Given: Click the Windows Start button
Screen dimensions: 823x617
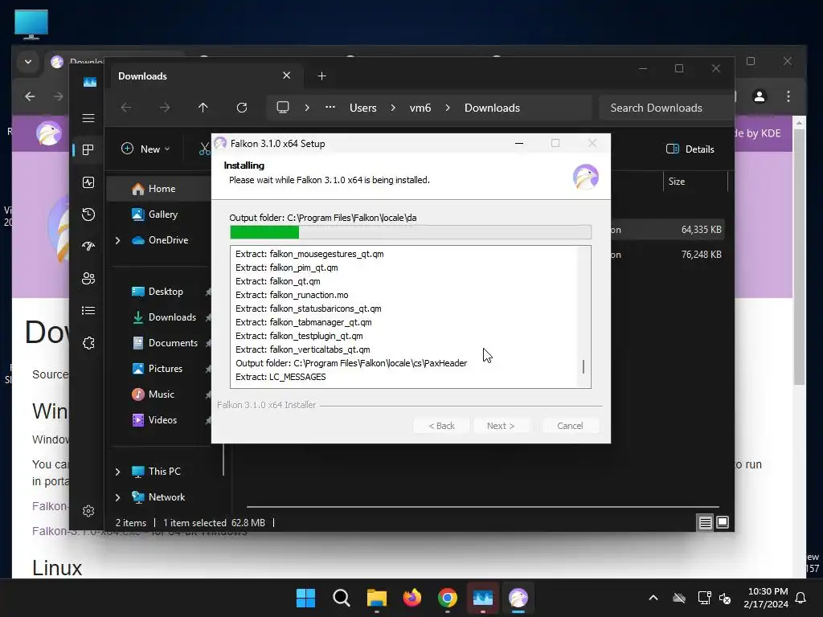Looking at the screenshot, I should click(305, 598).
